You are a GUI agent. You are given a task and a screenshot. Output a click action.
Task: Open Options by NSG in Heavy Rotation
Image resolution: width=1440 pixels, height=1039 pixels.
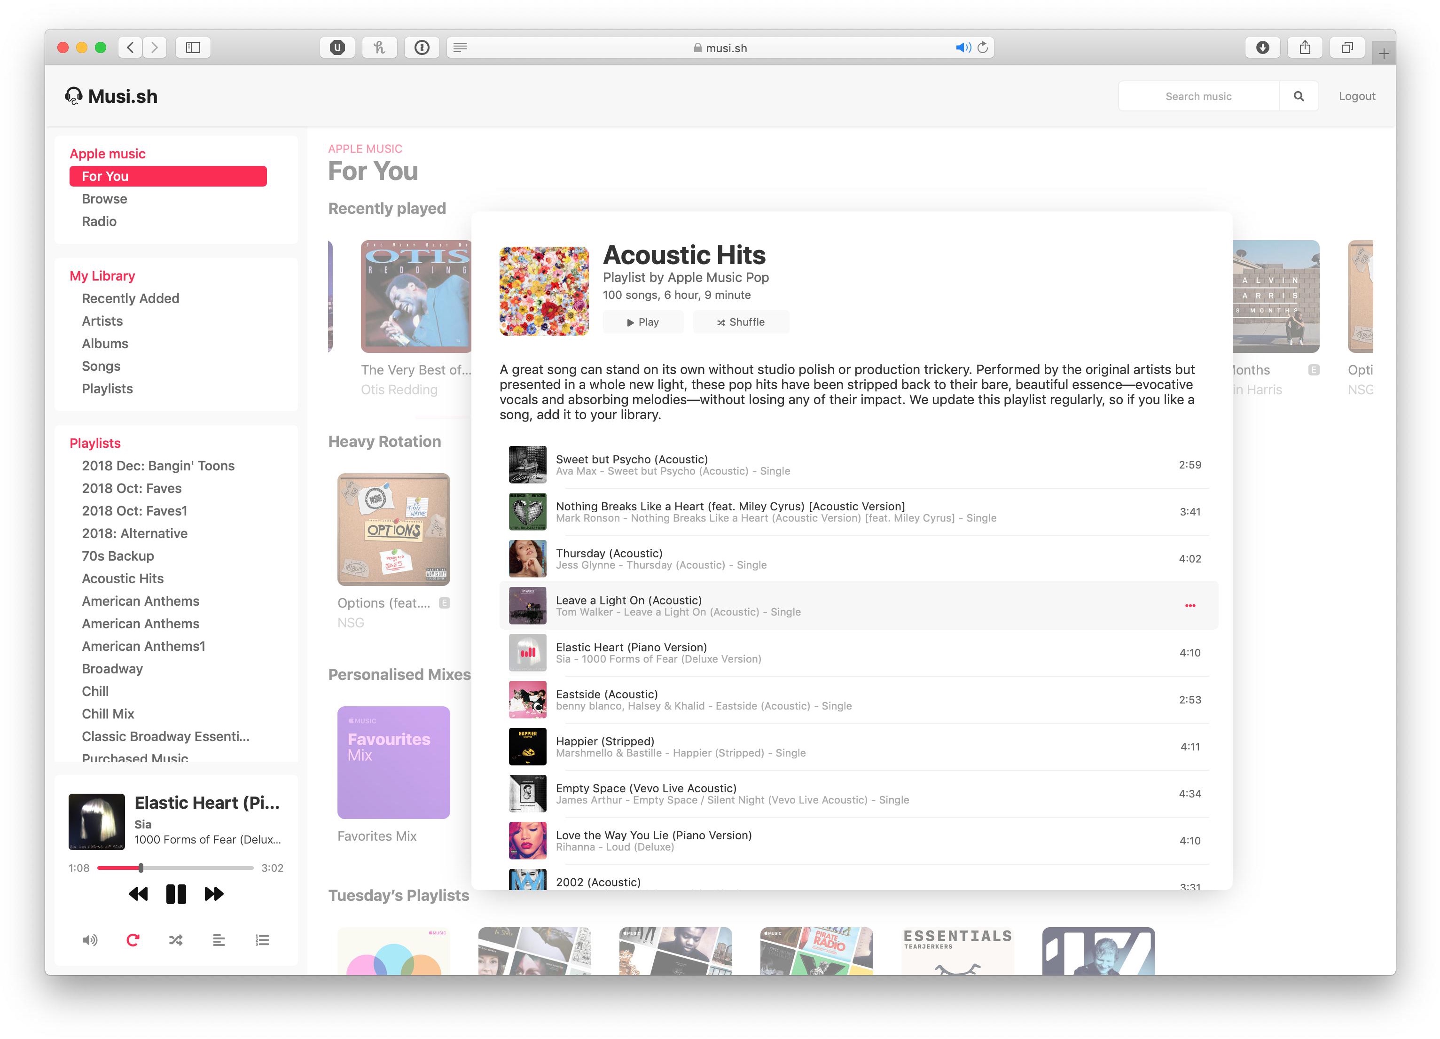pyautogui.click(x=394, y=529)
